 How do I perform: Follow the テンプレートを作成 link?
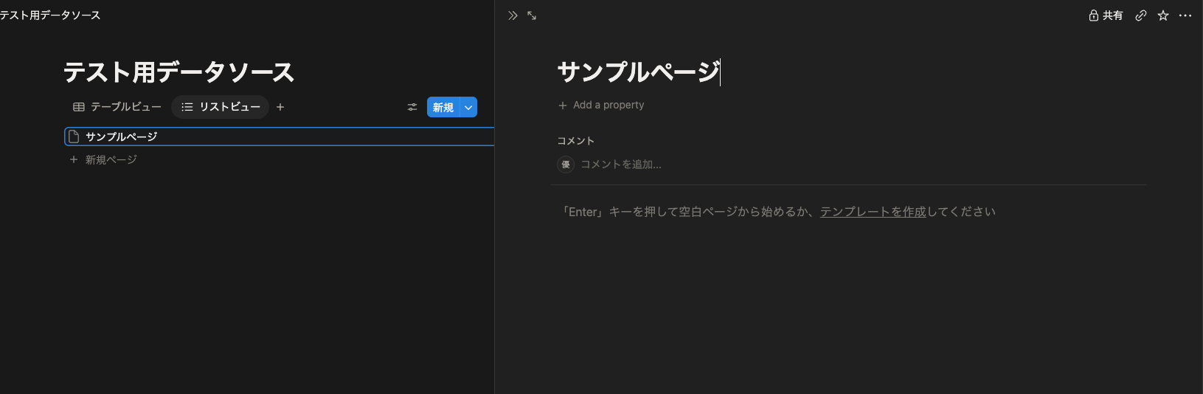(873, 212)
